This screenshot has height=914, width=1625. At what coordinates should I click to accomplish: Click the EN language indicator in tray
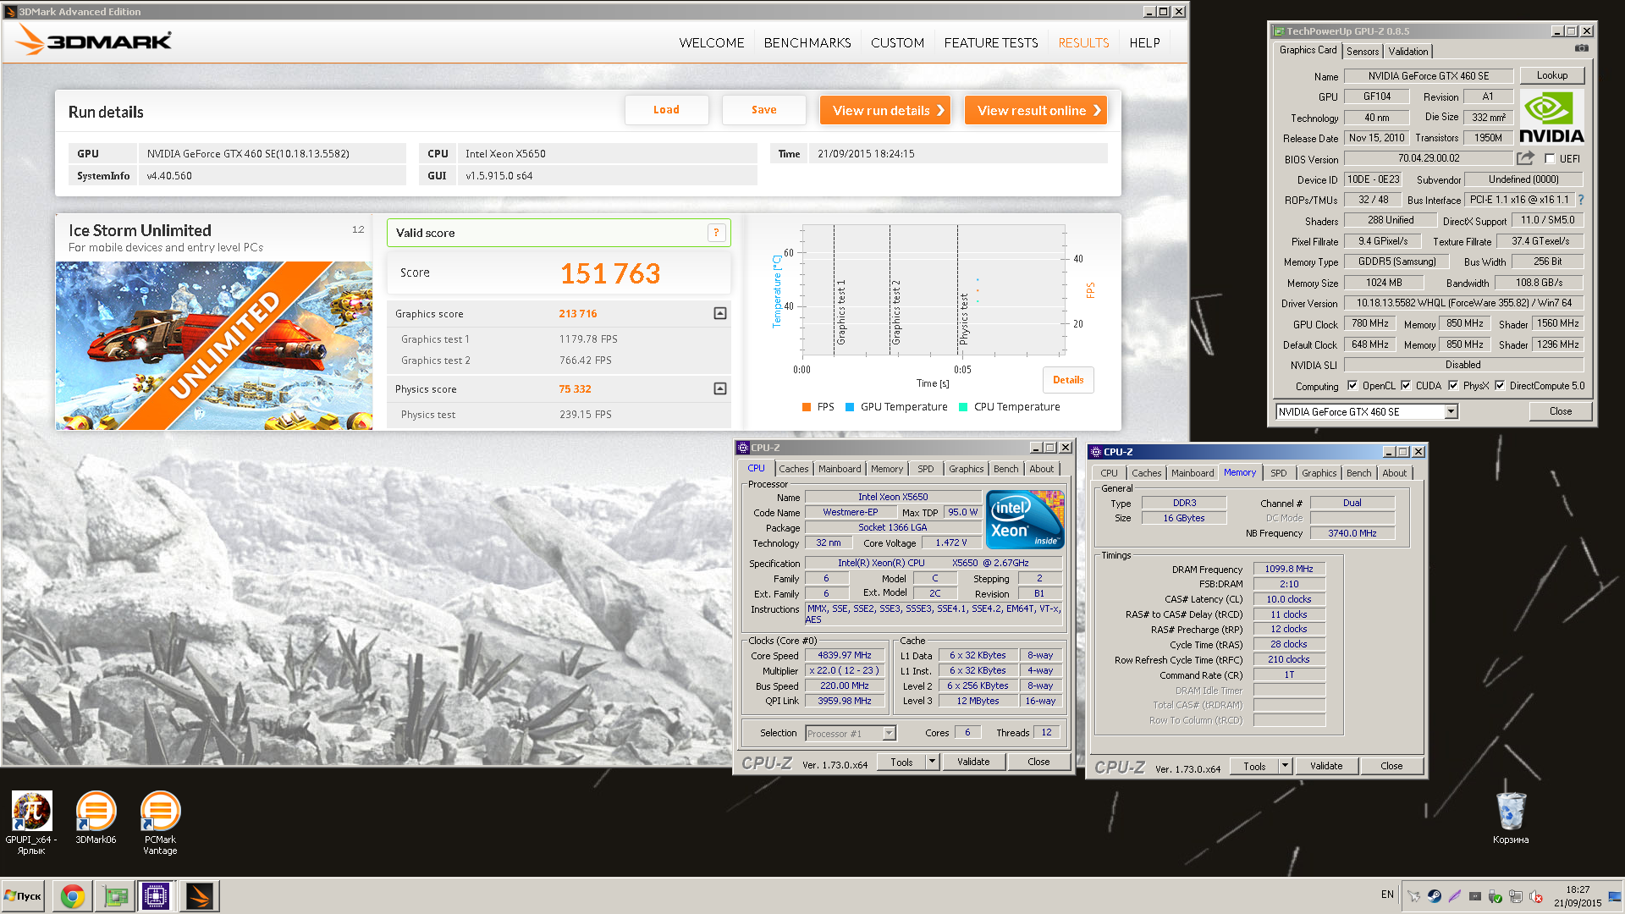tap(1387, 895)
